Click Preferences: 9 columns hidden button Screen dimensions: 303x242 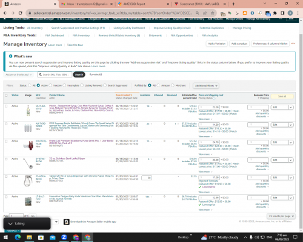click(x=270, y=44)
